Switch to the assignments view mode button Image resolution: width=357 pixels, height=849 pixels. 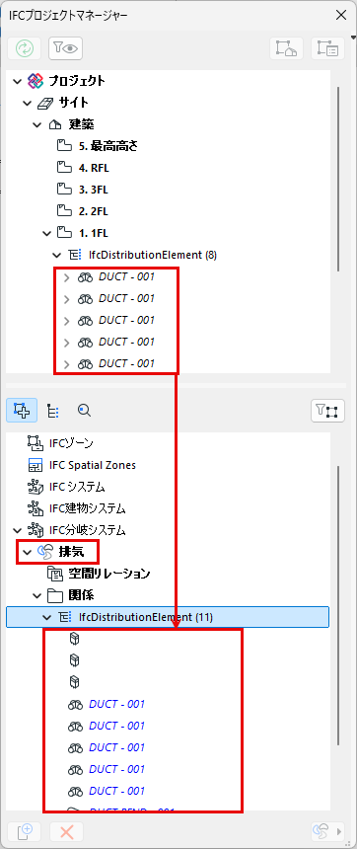click(x=22, y=411)
